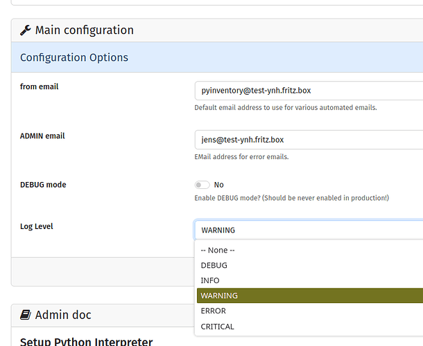
Task: Click the 'No' label beside DEBUG switch
Action: coord(219,185)
